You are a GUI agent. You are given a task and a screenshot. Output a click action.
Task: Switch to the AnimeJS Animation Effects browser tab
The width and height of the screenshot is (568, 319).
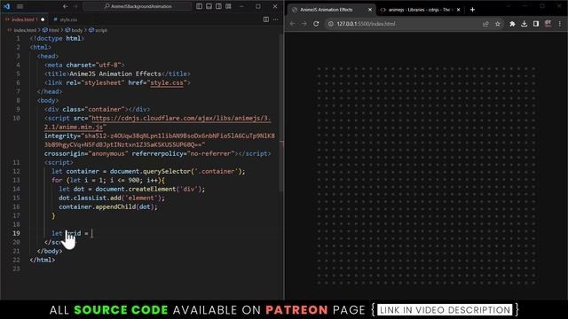pyautogui.click(x=326, y=10)
